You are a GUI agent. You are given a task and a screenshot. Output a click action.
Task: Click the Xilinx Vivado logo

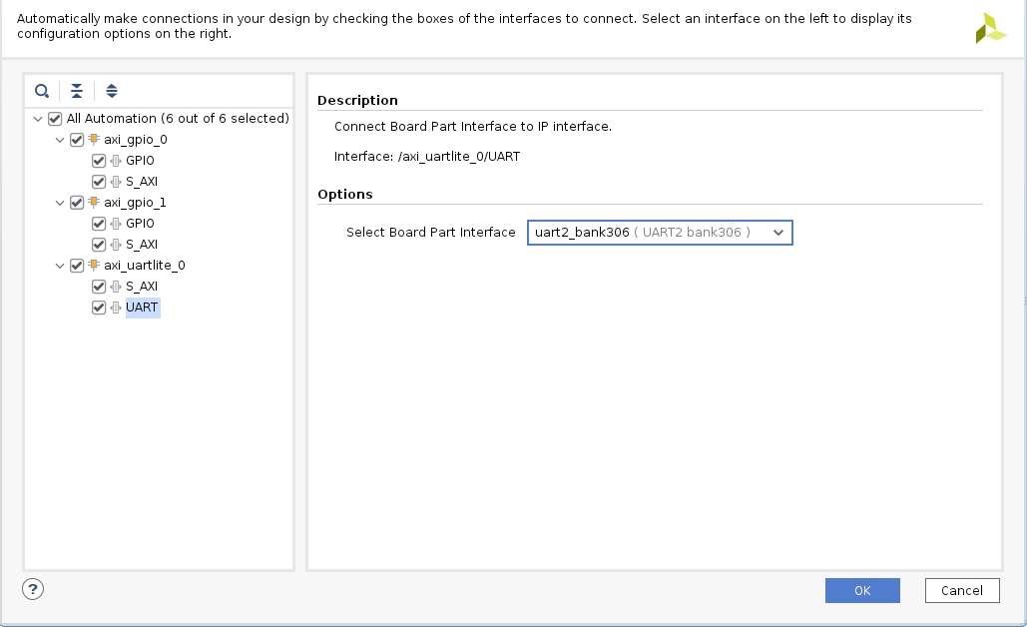point(990,28)
